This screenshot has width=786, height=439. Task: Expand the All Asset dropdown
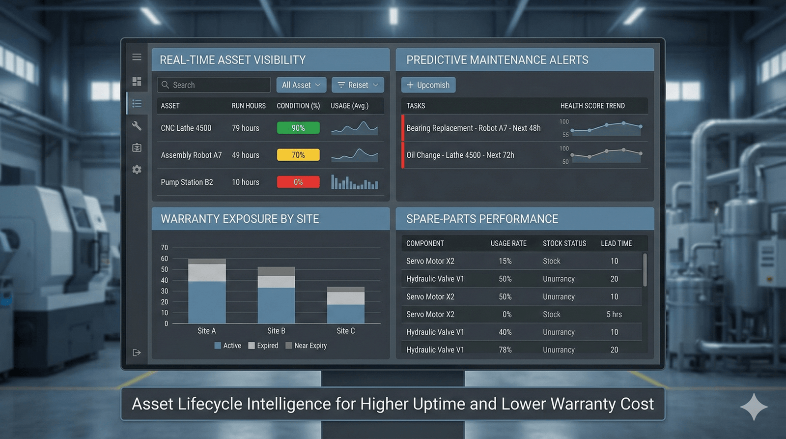[x=301, y=85]
